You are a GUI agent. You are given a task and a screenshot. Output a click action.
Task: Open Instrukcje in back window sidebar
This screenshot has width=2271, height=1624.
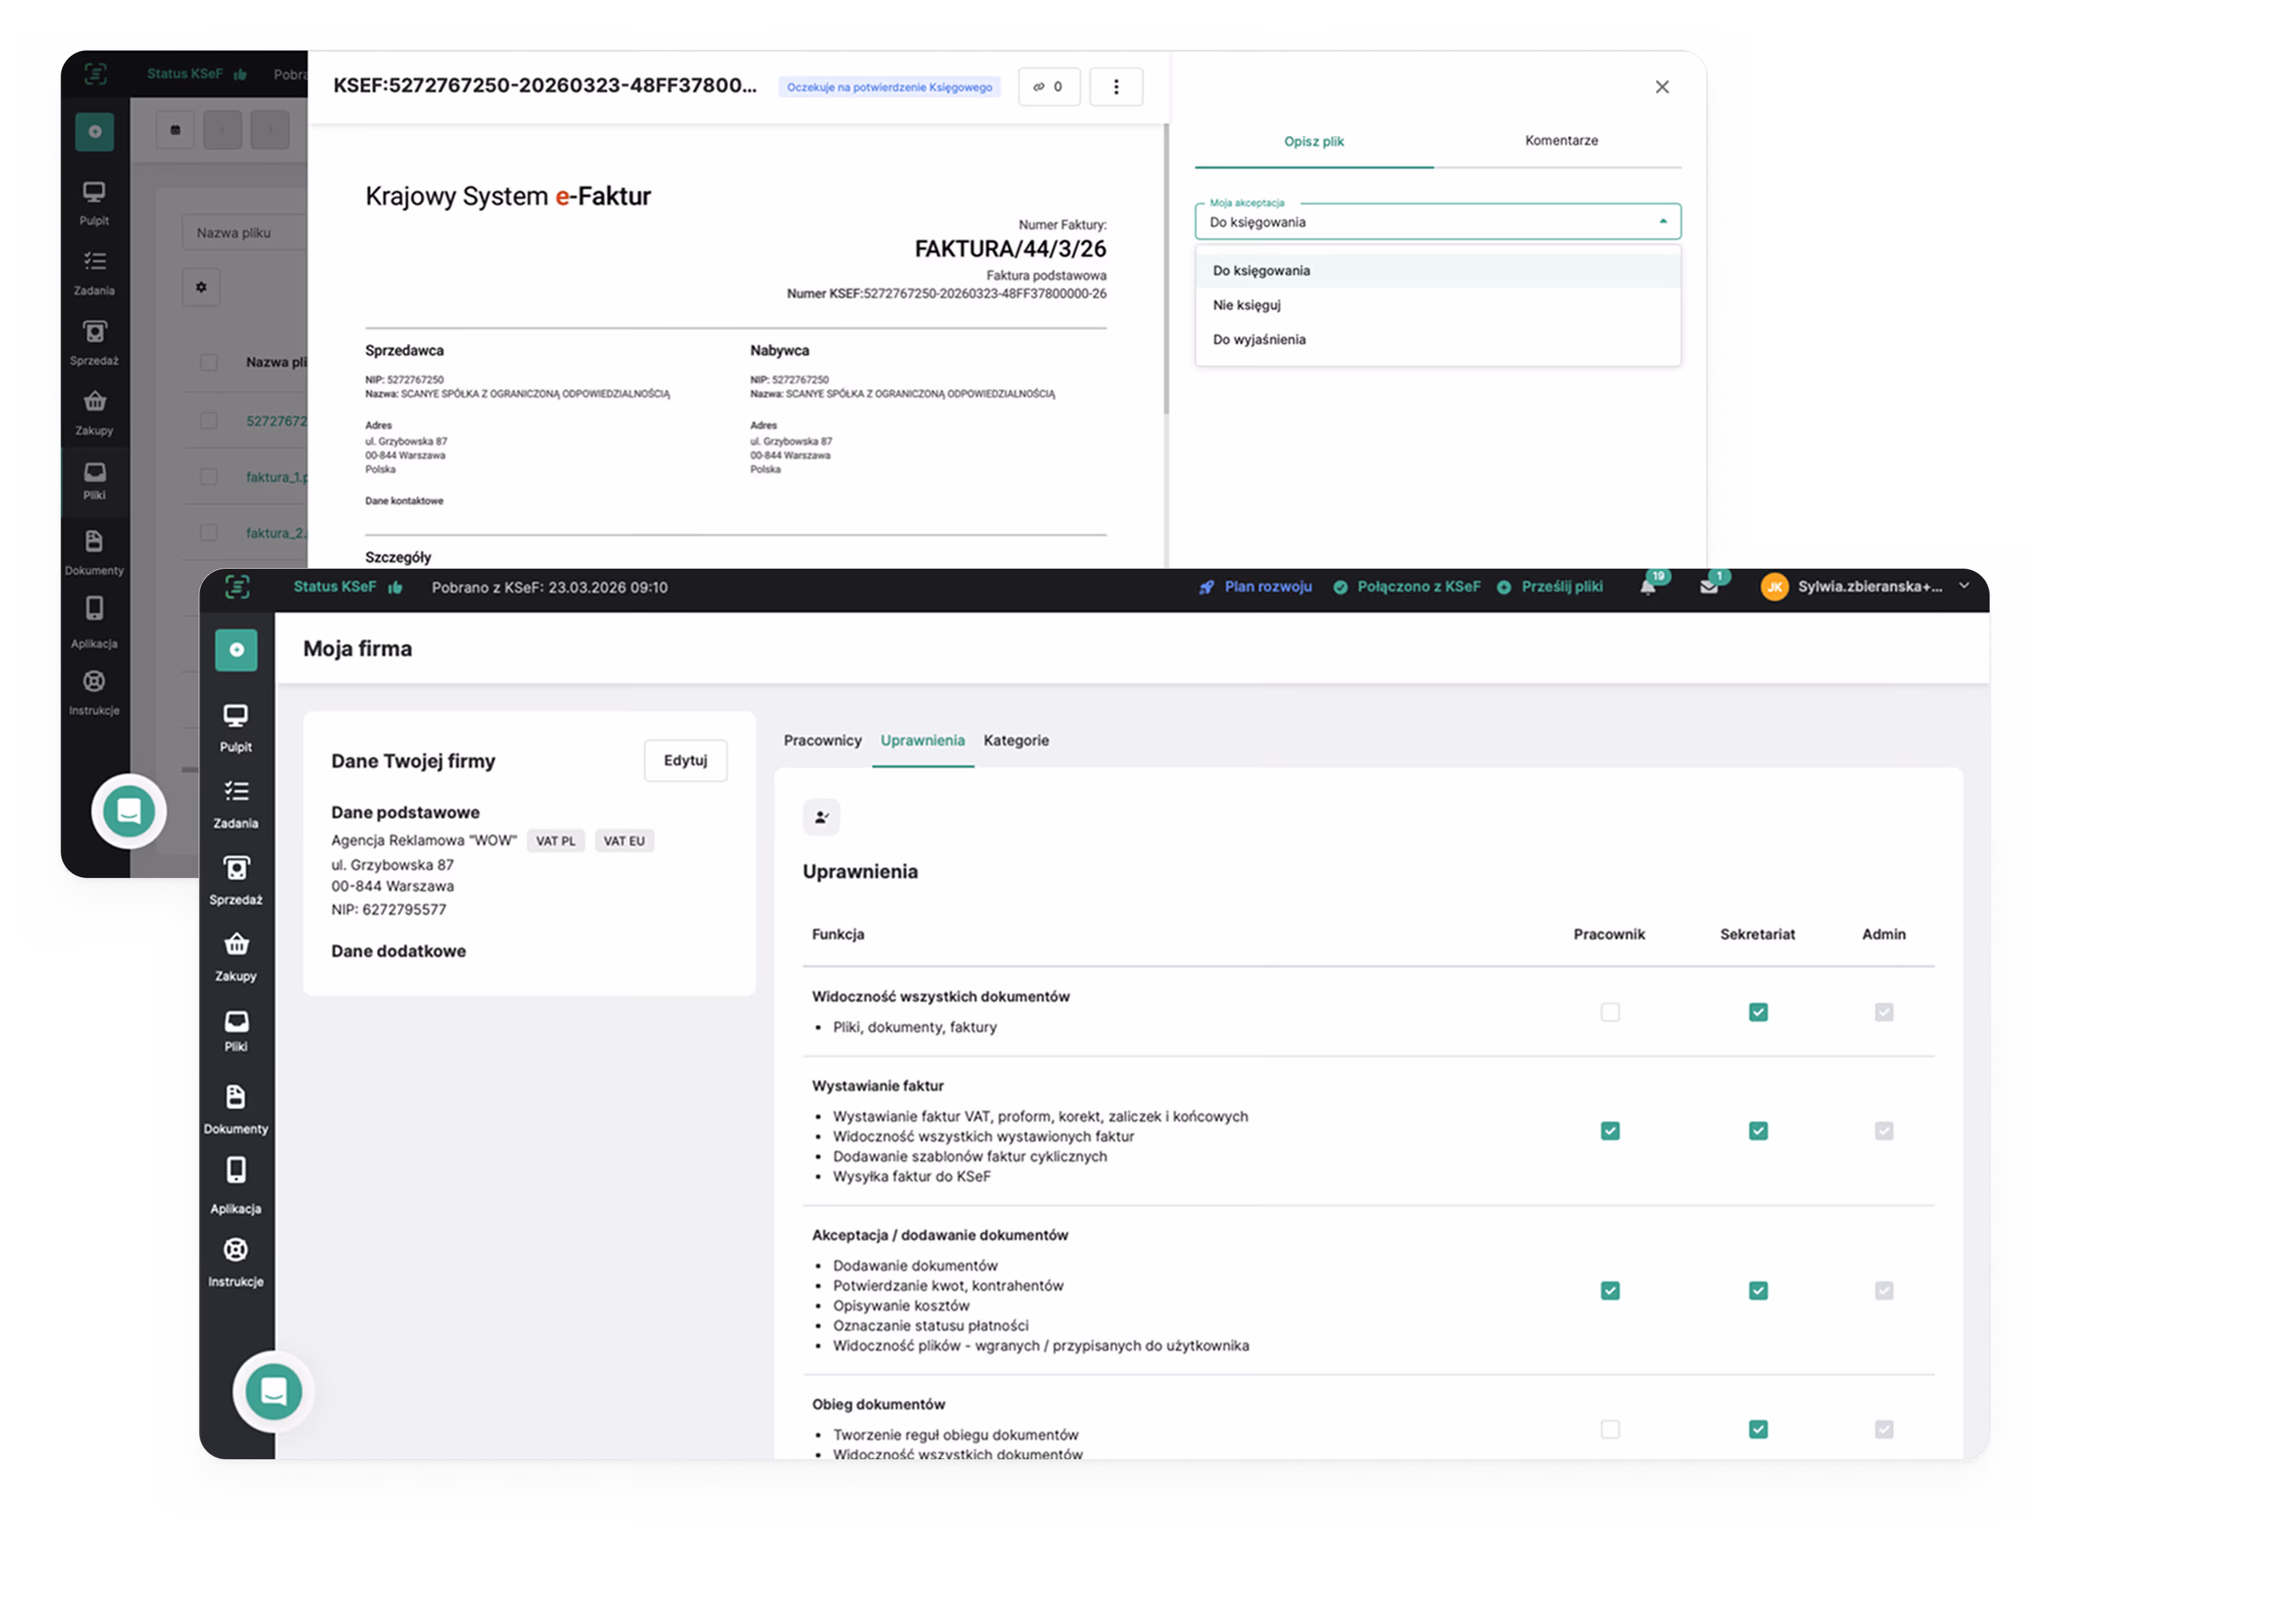[94, 693]
